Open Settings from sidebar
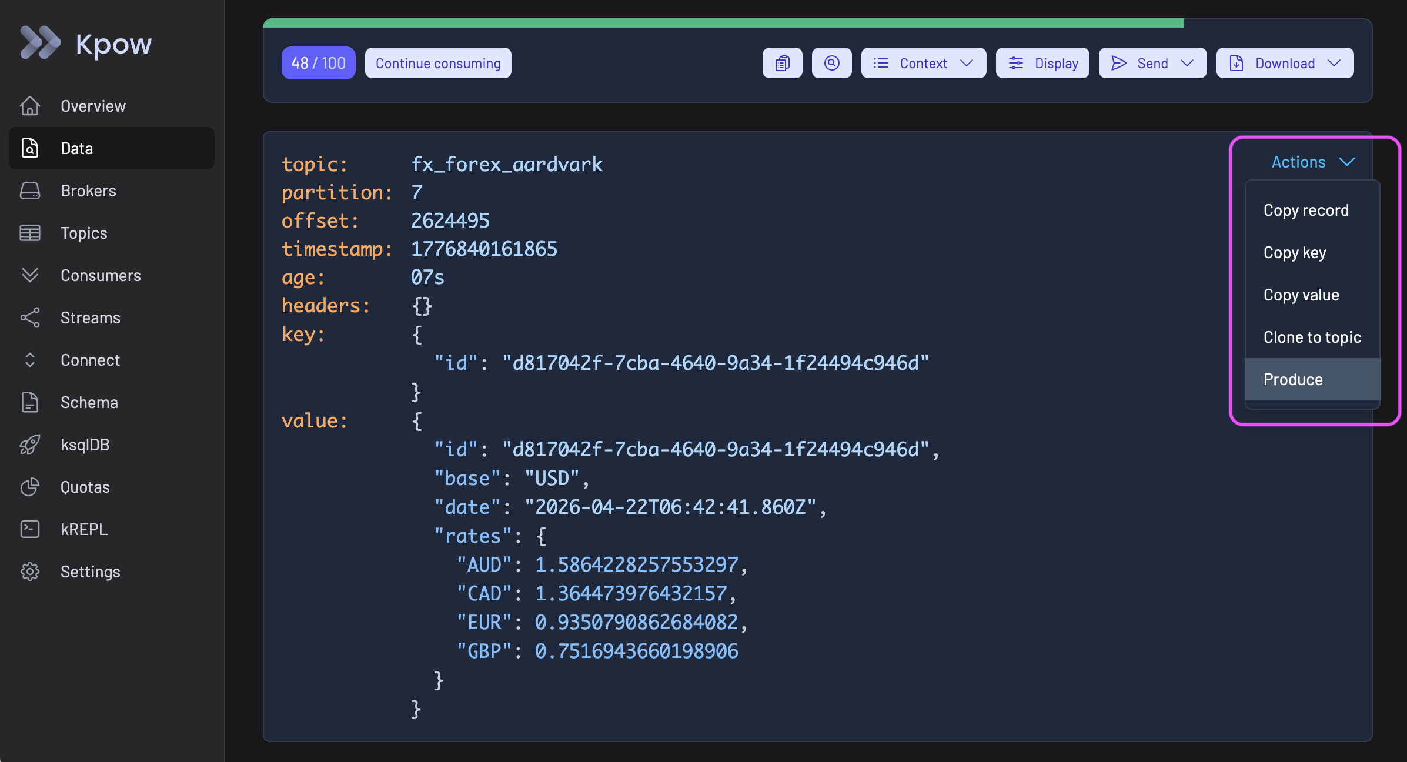 pos(112,571)
